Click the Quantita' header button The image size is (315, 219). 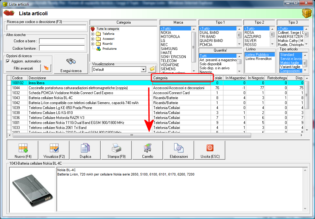[x=220, y=50]
